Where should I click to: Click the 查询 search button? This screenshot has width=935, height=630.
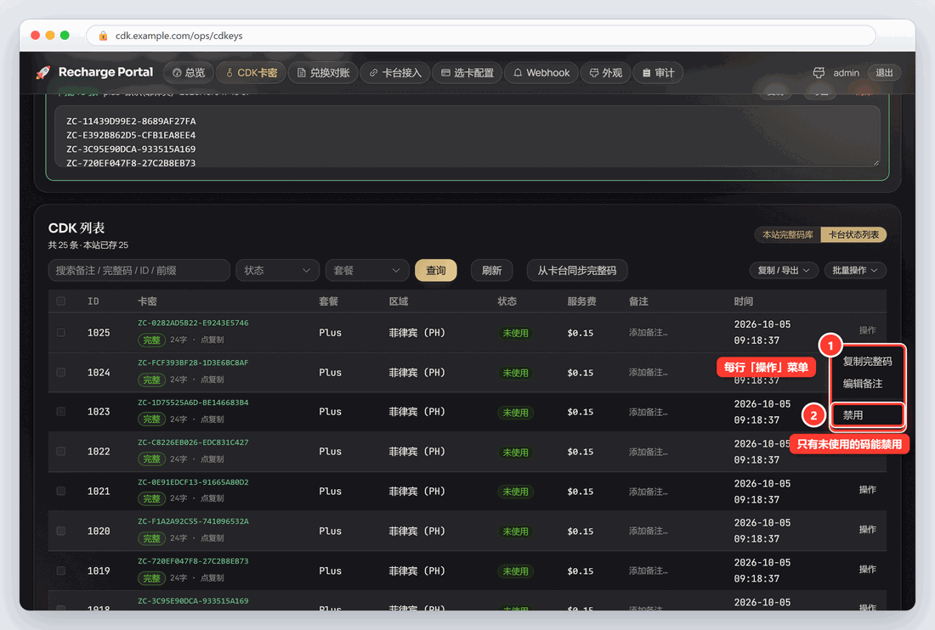tap(436, 270)
